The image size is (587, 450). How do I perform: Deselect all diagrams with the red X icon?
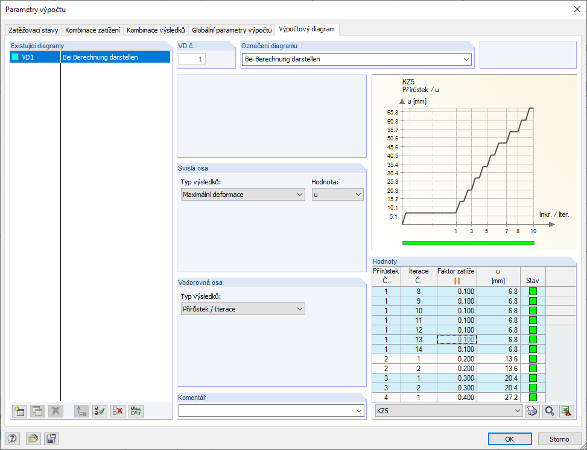pos(118,411)
